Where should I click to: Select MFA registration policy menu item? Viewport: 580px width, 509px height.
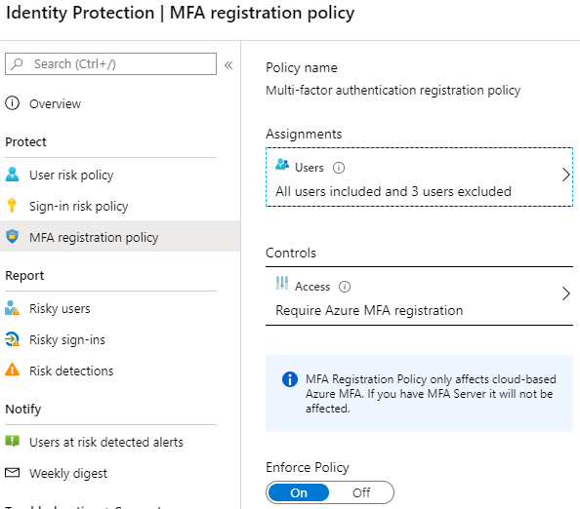pos(120,236)
